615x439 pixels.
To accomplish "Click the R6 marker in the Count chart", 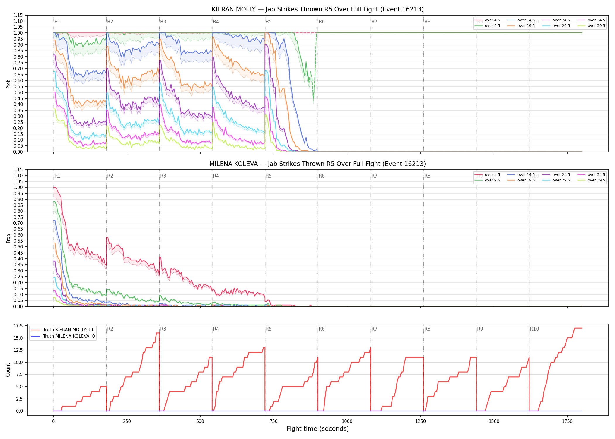I will click(322, 329).
